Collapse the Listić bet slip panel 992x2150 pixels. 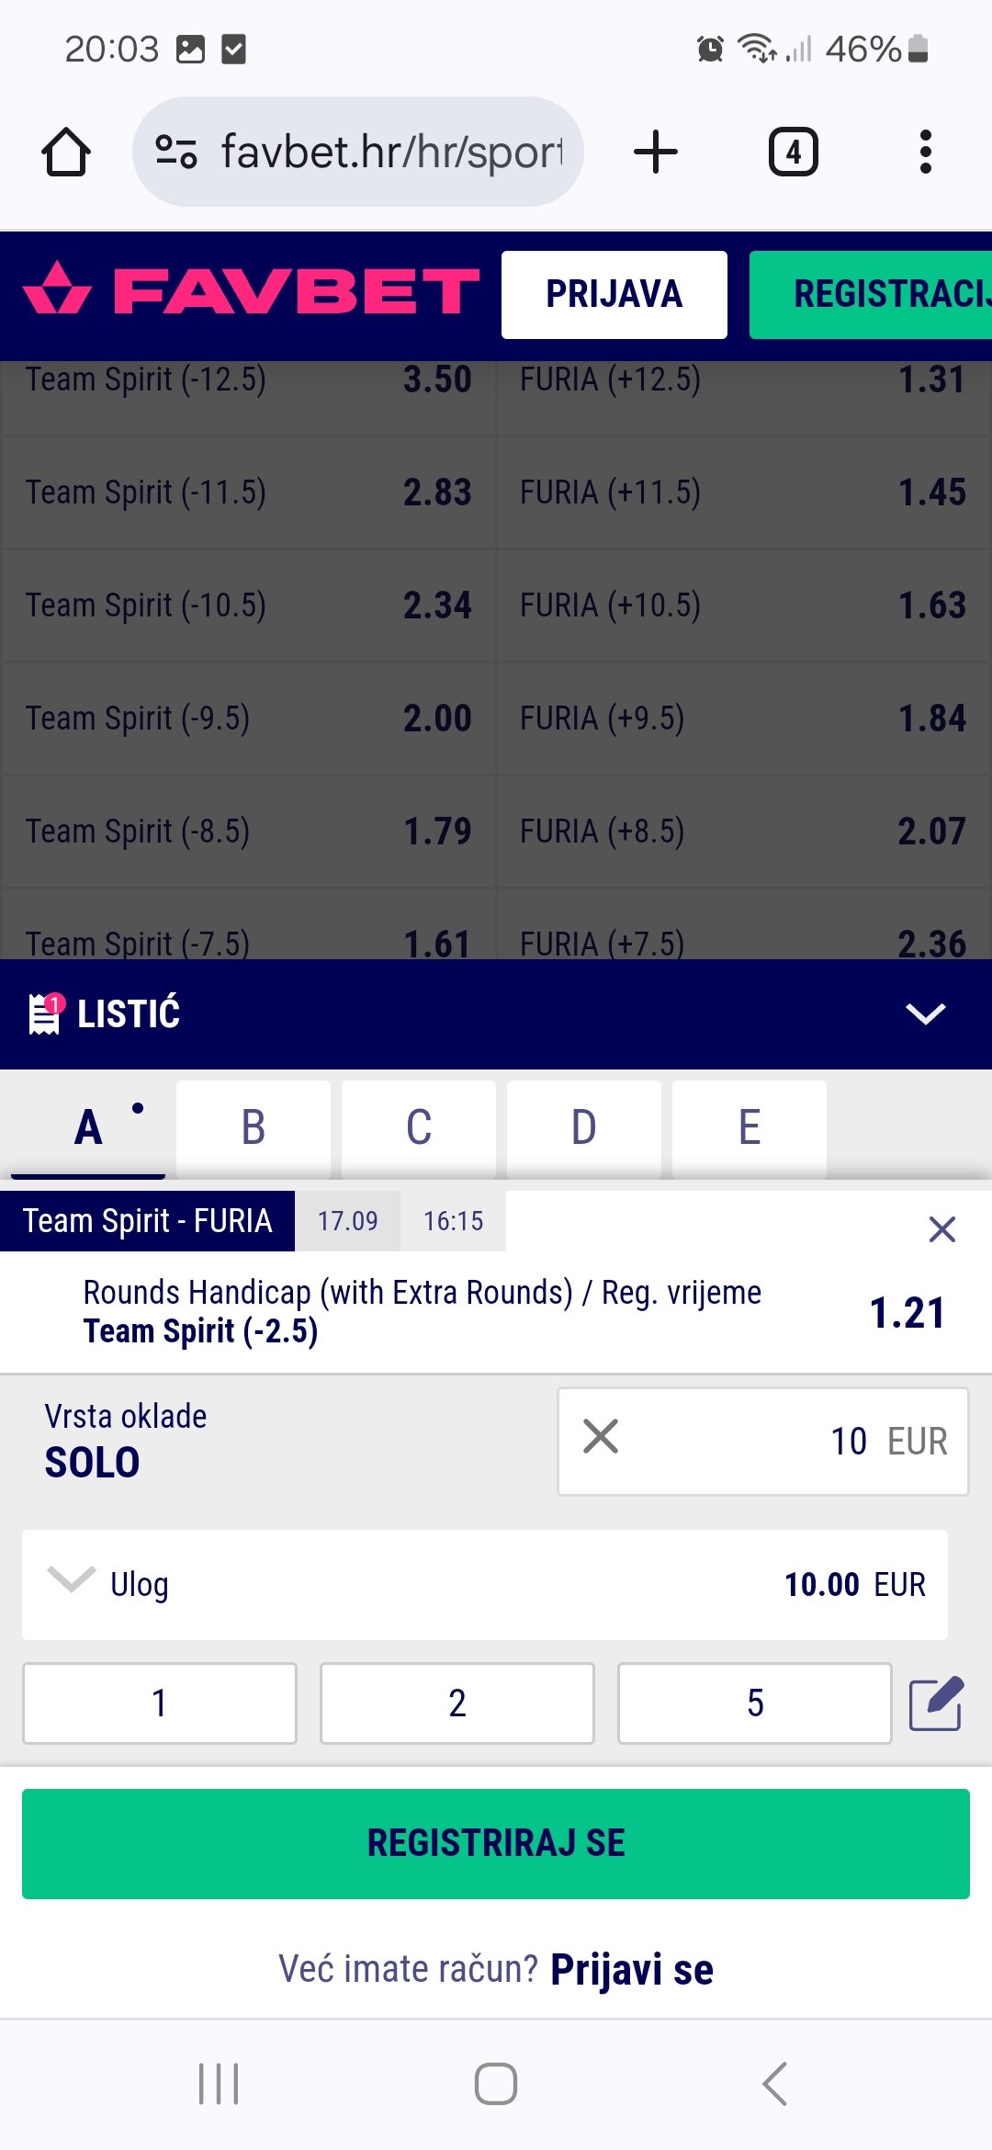925,1013
